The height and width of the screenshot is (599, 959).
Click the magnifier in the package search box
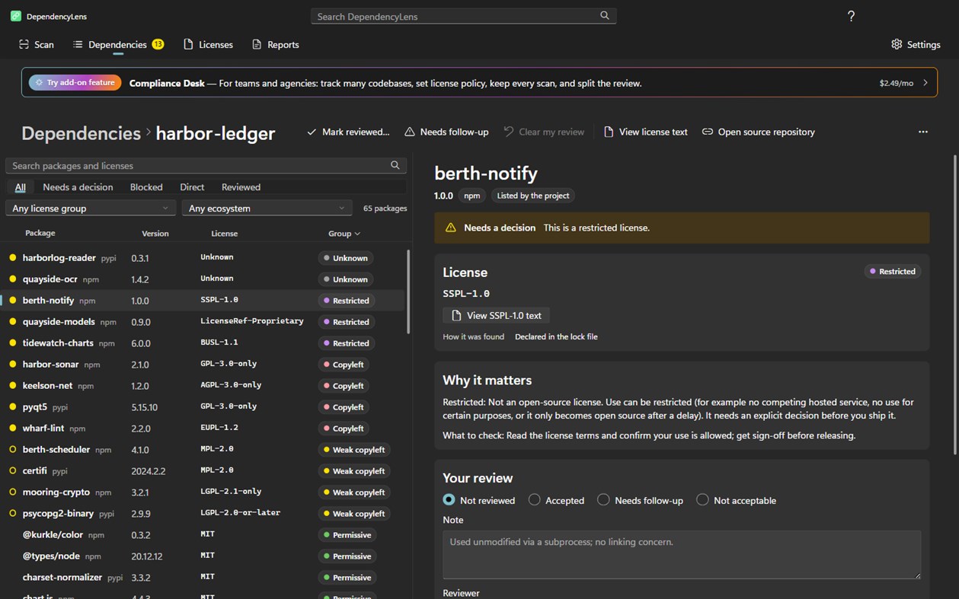(395, 165)
